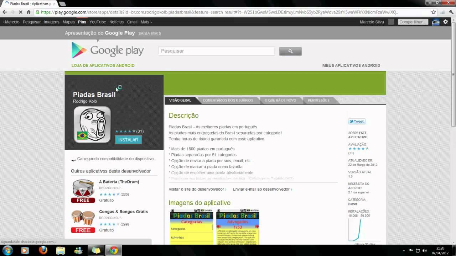Tweet this app using Tweet button
The image size is (456, 256).
point(357,121)
